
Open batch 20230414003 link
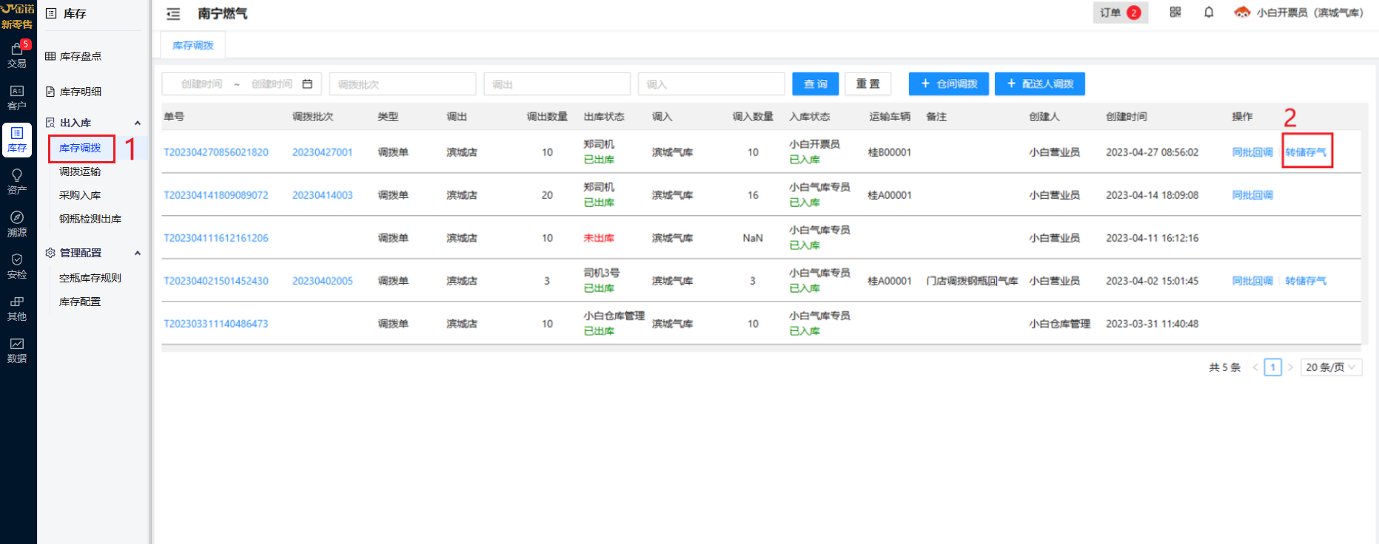(323, 195)
